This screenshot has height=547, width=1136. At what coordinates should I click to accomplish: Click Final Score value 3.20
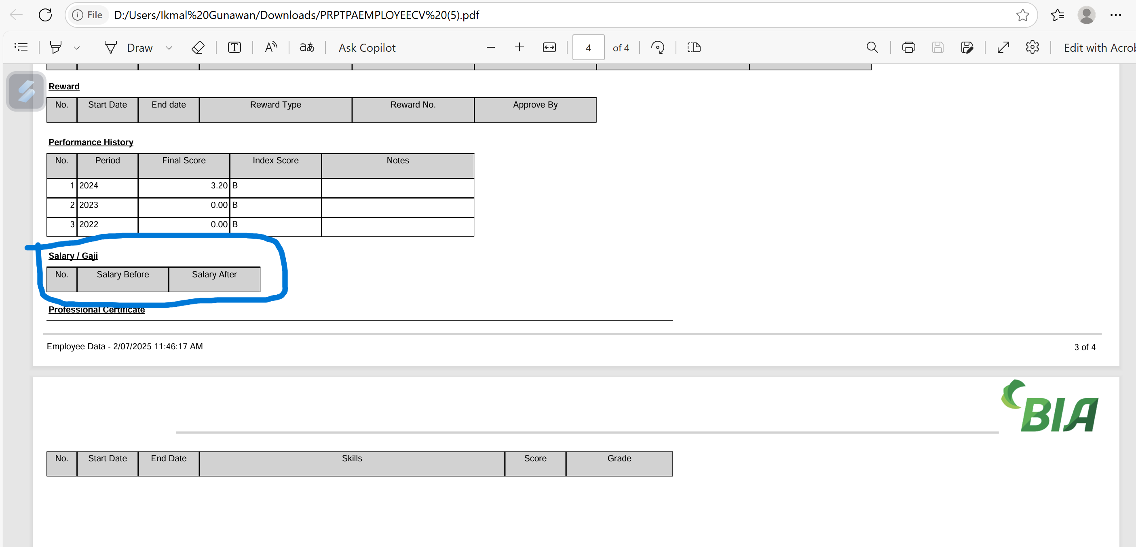[x=219, y=185]
